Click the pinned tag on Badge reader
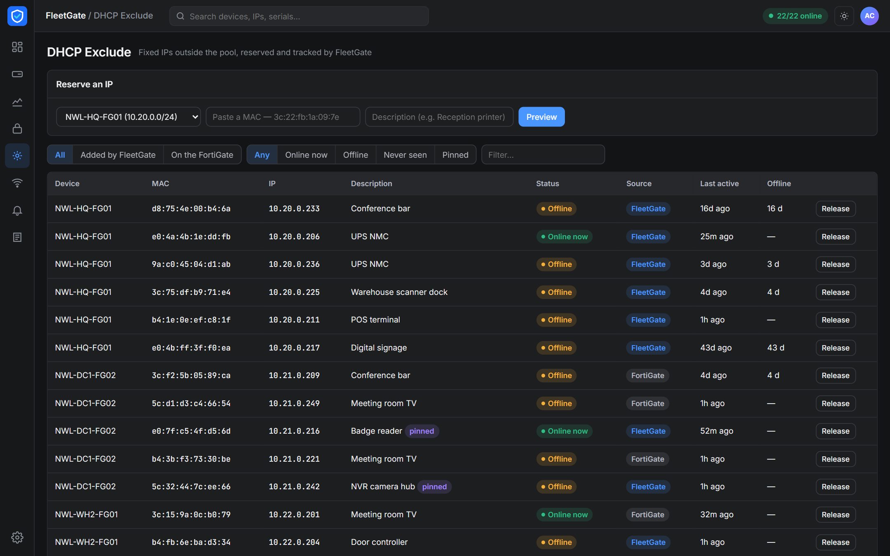The width and height of the screenshot is (890, 556). pyautogui.click(x=422, y=431)
